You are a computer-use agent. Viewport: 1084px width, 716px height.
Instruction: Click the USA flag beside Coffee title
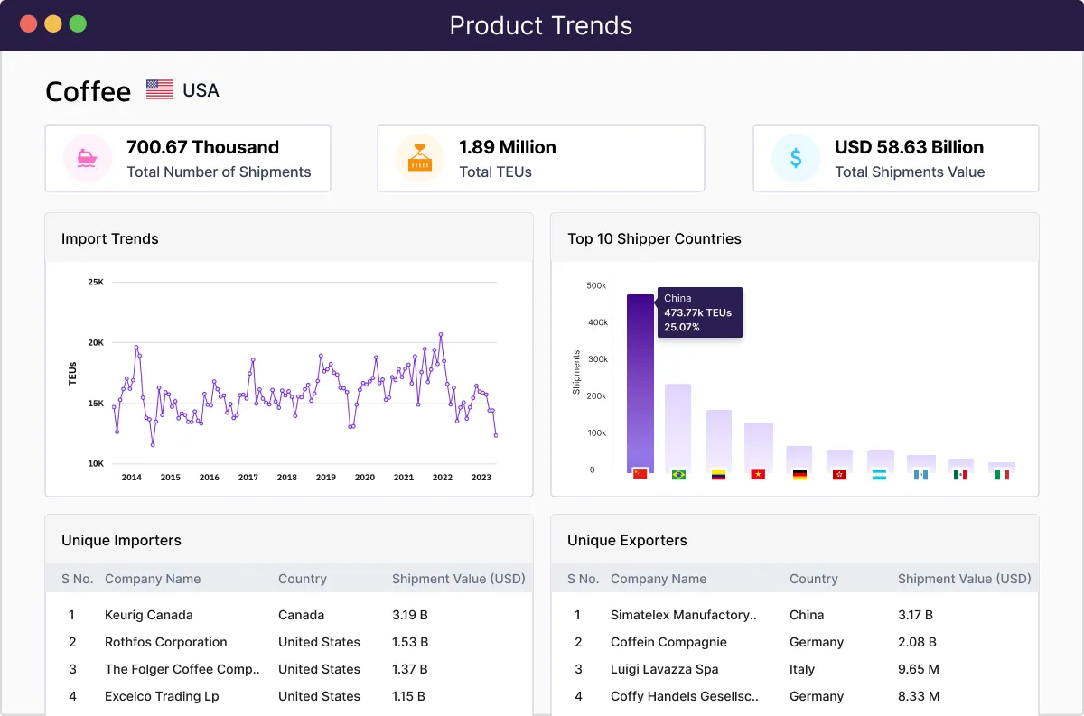point(159,88)
